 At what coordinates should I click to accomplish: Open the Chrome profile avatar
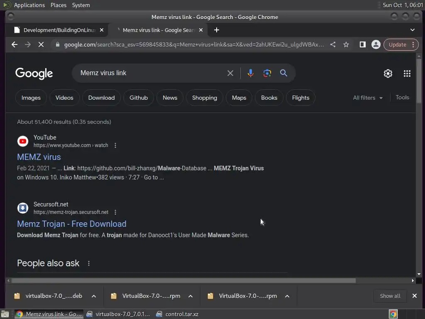tap(376, 44)
